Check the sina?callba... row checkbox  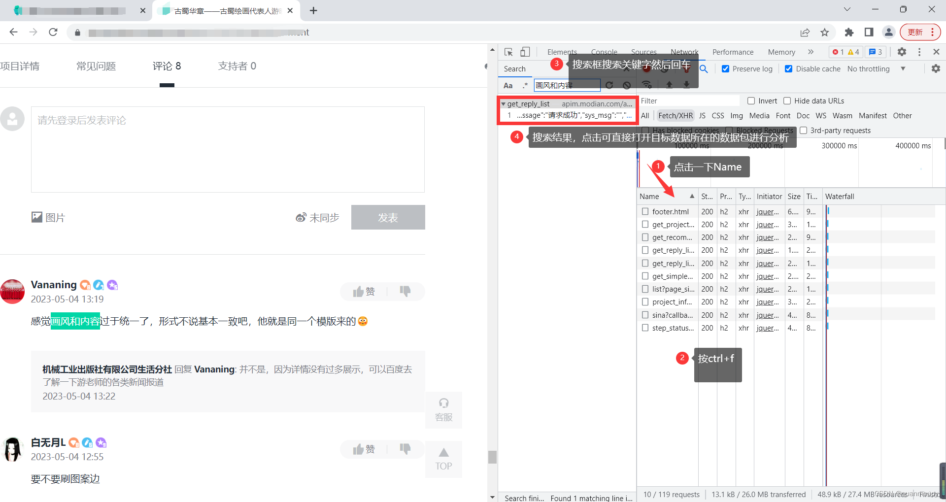[x=645, y=315]
